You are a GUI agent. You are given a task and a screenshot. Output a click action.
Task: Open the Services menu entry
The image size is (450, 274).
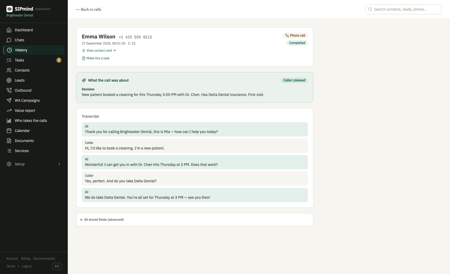coord(34,151)
